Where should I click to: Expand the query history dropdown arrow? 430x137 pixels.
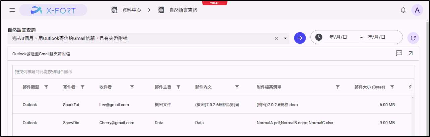(x=285, y=38)
